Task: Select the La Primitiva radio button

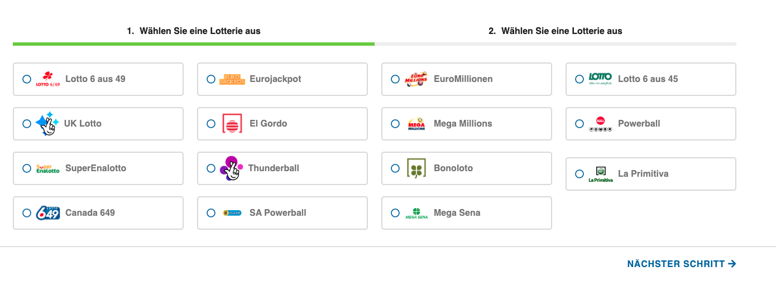Action: pyautogui.click(x=579, y=174)
